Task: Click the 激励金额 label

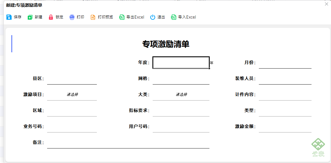Action: click(x=245, y=126)
